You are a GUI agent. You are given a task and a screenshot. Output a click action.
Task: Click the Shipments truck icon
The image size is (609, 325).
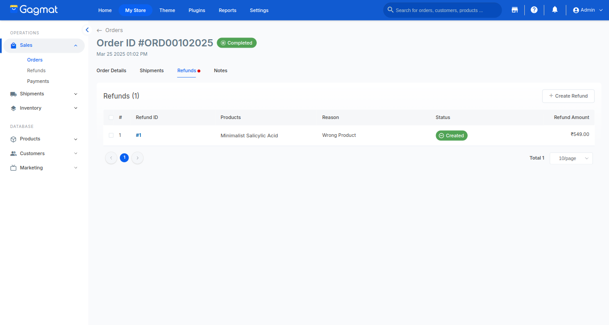(13, 94)
